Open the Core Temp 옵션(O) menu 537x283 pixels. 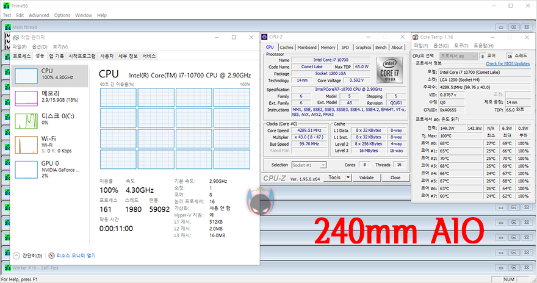click(441, 46)
